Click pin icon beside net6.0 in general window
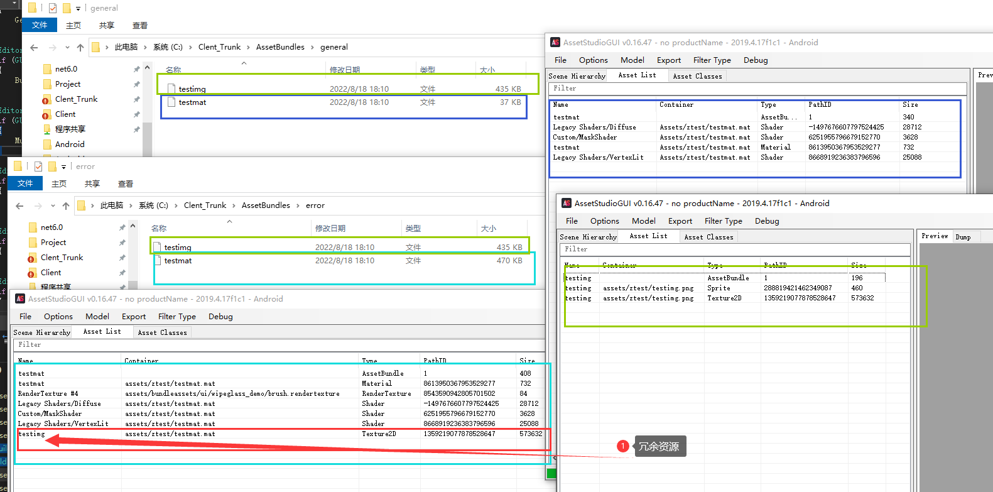The height and width of the screenshot is (492, 993). [136, 69]
